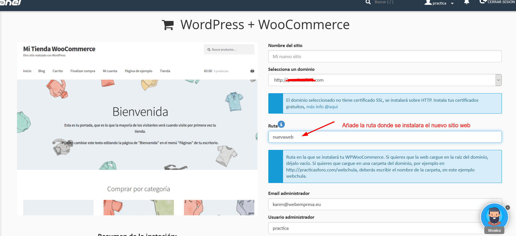Viewport: 516px width, 236px height.
Task: Open the Técnico support chat avatar
Action: 494,217
